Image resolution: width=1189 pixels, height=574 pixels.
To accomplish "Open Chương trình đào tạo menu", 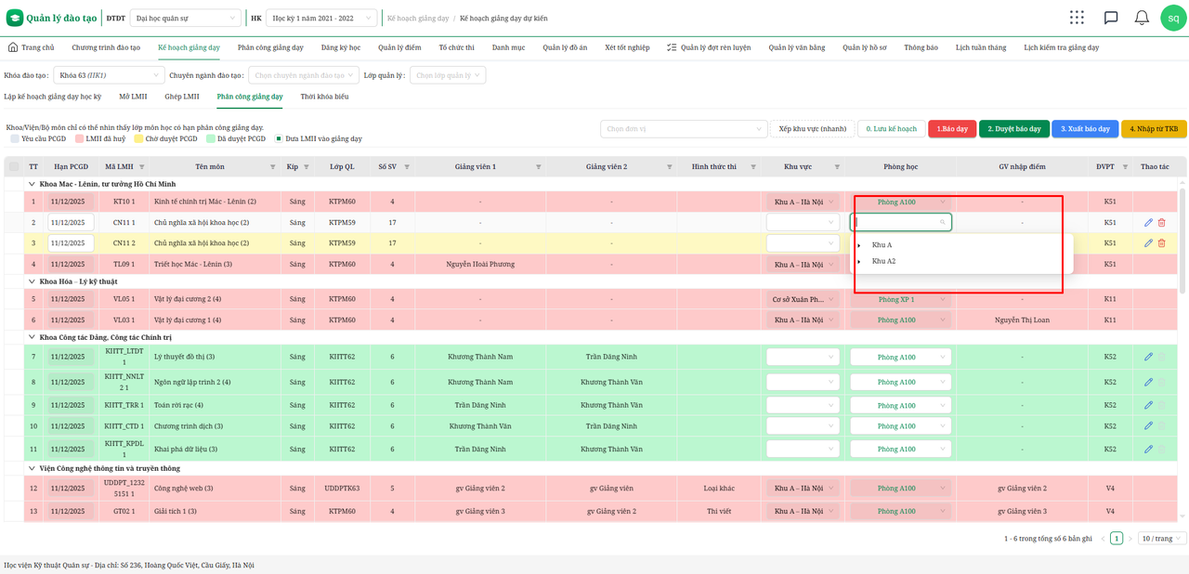I will click(106, 47).
